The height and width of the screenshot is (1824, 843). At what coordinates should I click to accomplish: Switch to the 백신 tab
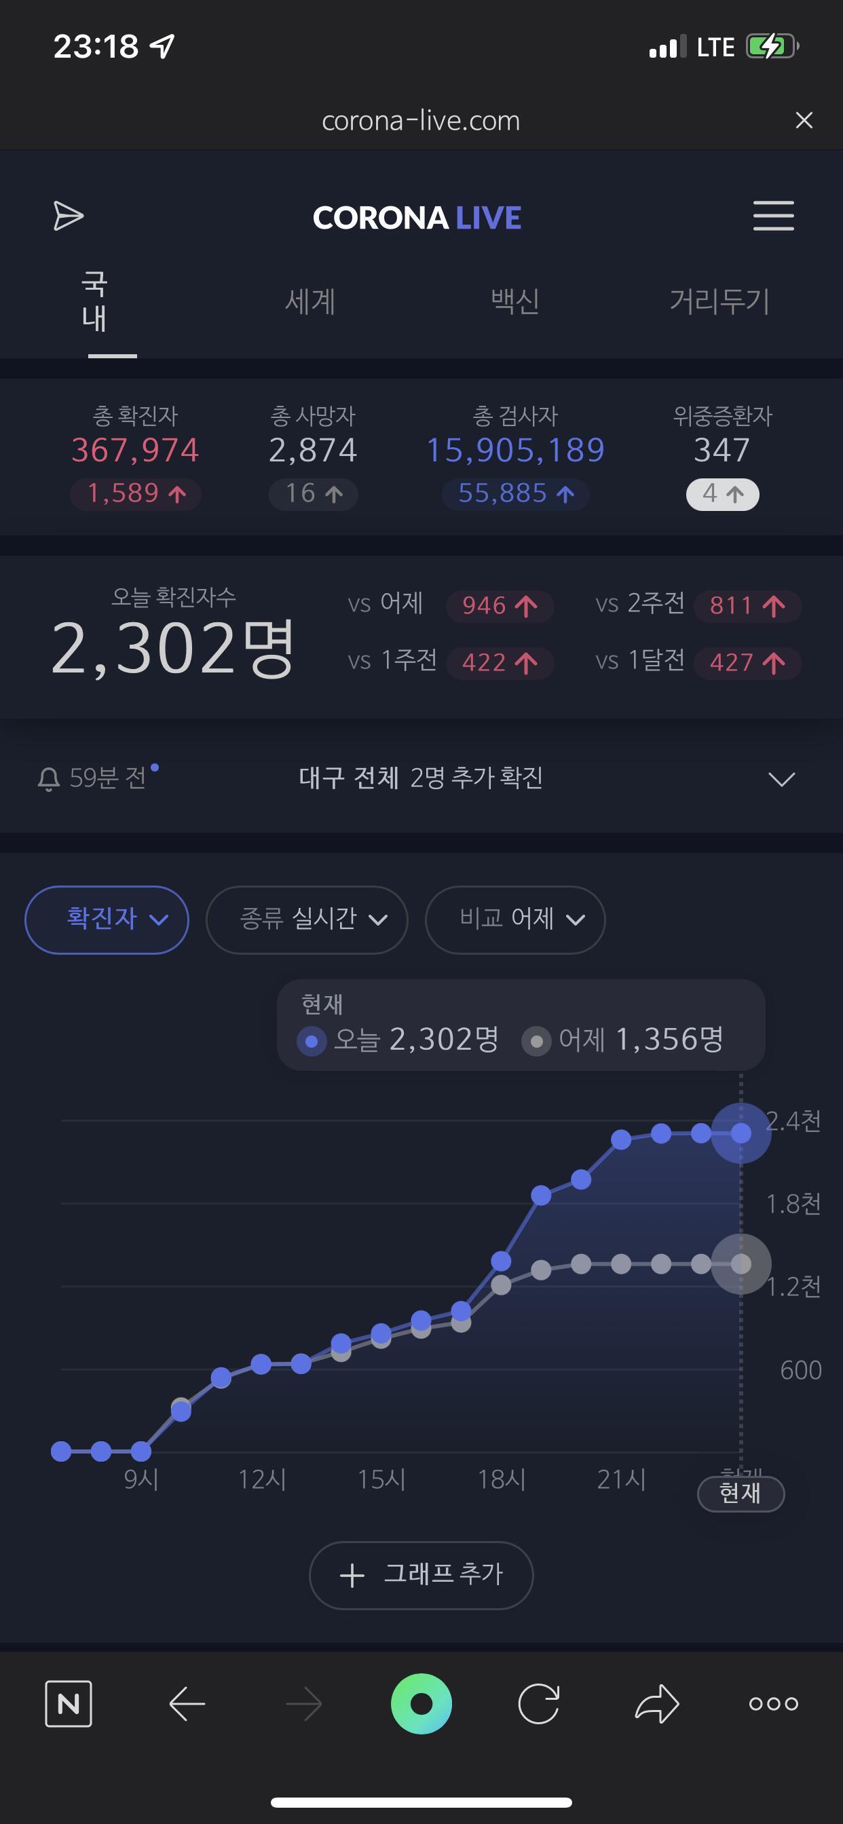point(515,301)
